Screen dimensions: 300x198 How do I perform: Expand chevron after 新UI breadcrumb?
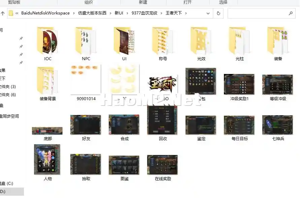(x=127, y=13)
